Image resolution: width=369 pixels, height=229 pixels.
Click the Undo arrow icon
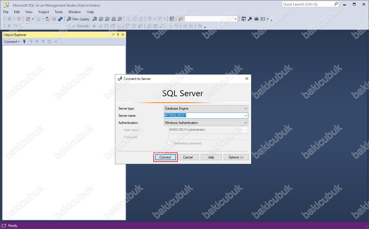point(150,19)
